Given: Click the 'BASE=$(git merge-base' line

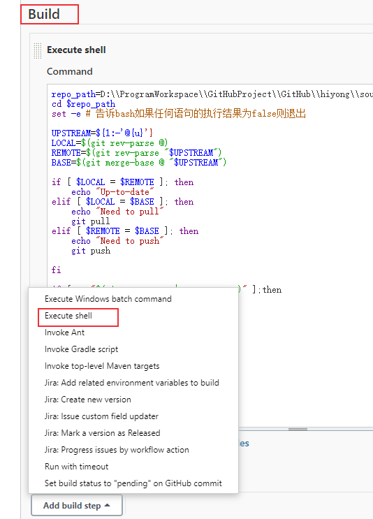Looking at the screenshot, I should [139, 163].
